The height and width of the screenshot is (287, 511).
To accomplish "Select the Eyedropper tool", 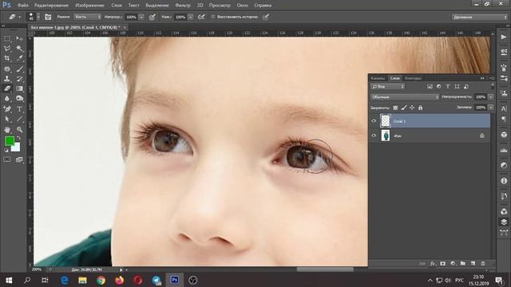I will pos(19,58).
